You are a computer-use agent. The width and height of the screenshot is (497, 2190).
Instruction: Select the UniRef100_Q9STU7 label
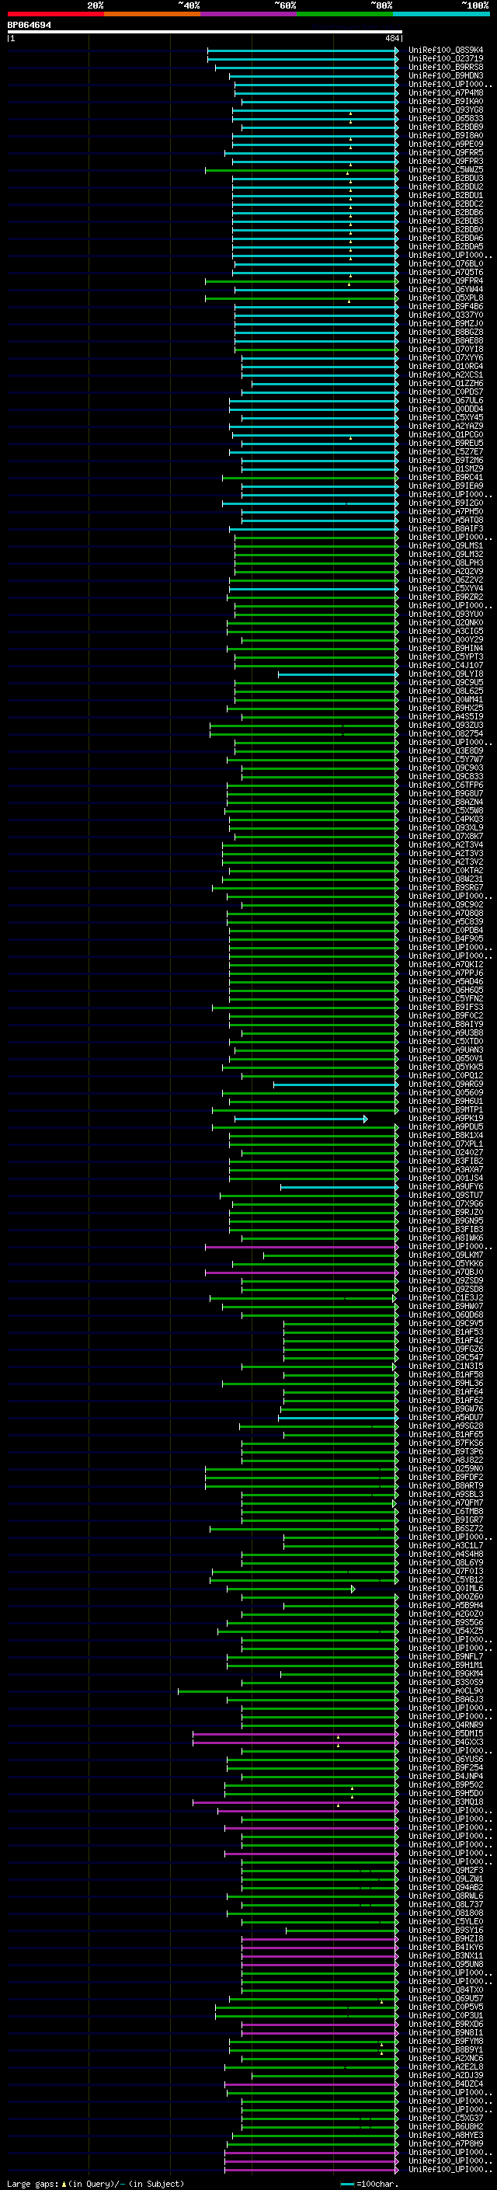point(445,1196)
